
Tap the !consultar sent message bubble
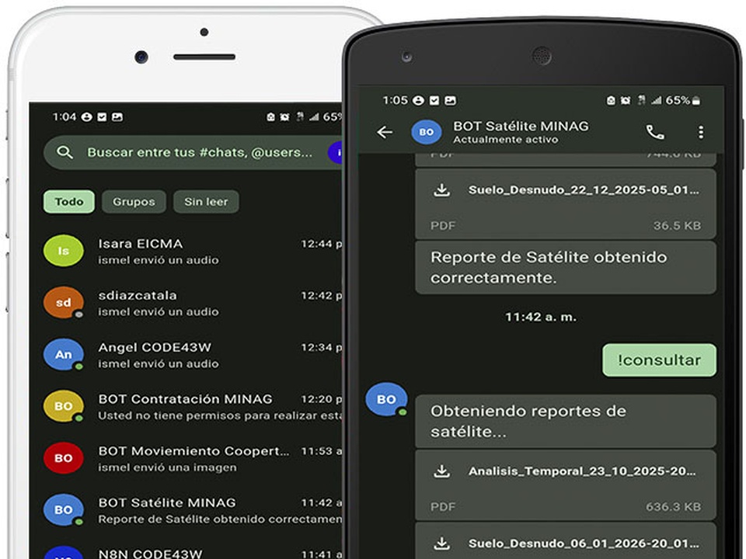[659, 360]
